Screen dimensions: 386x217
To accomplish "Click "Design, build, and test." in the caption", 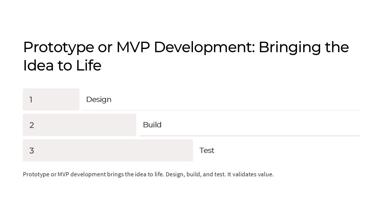I will pos(196,174).
